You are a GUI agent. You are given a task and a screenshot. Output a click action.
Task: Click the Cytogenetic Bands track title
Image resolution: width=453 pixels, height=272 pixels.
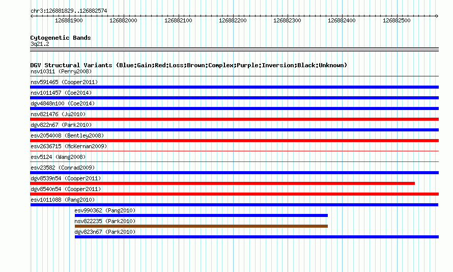[61, 38]
